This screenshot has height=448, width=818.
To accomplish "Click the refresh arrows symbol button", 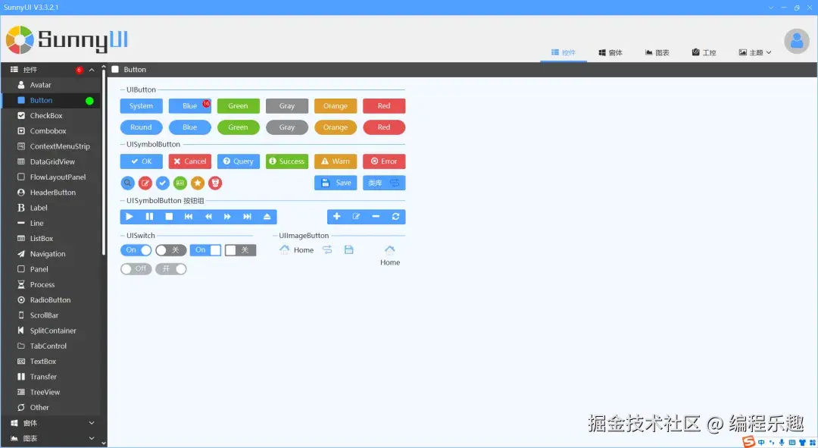I will pyautogui.click(x=395, y=216).
